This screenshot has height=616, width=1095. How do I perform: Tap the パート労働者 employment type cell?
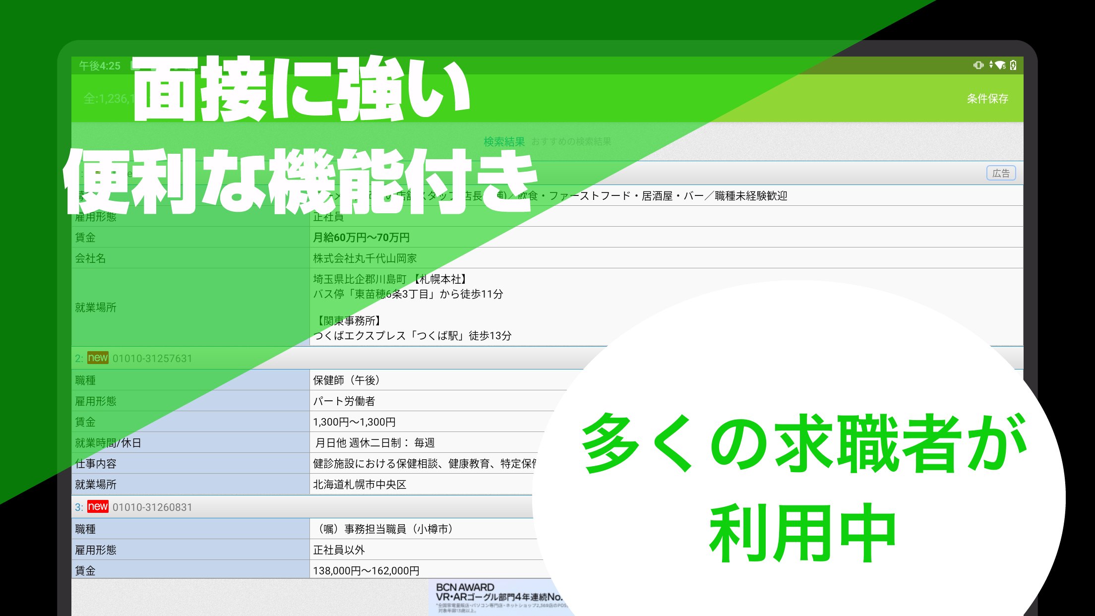point(344,401)
